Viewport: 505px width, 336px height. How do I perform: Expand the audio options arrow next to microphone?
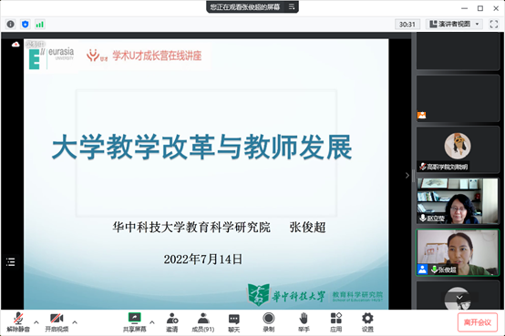tap(36, 321)
